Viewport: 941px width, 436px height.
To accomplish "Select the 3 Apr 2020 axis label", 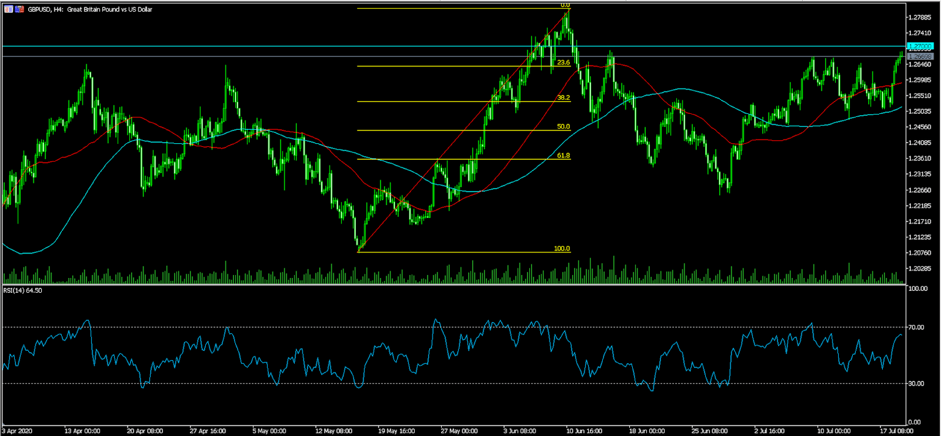I will click(x=15, y=430).
